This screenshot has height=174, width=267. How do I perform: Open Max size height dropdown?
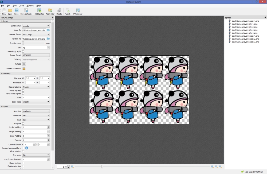(44, 78)
